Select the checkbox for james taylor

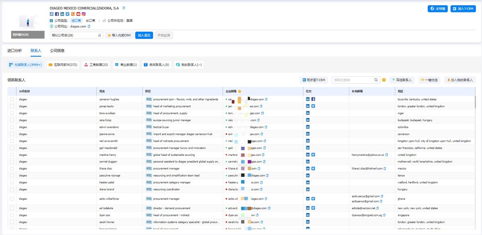pyautogui.click(x=12, y=106)
